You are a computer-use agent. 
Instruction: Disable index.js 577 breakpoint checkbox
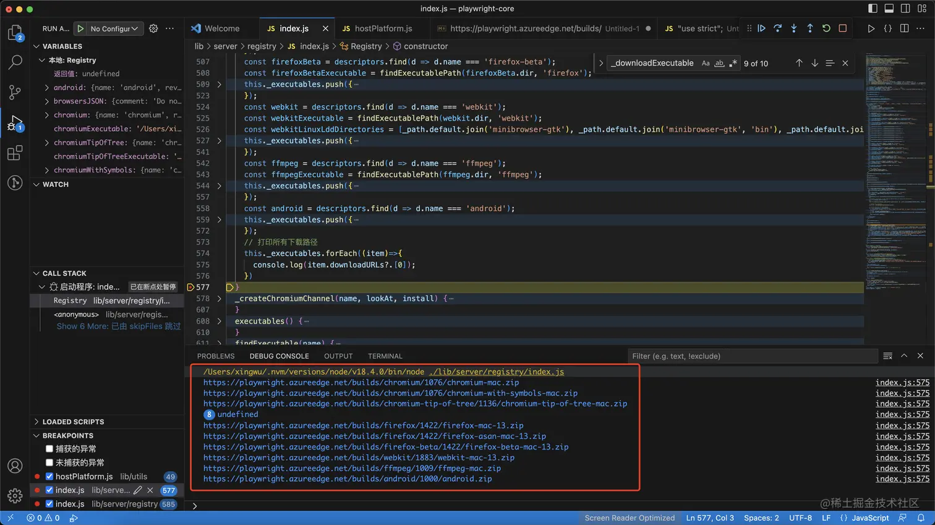49,490
